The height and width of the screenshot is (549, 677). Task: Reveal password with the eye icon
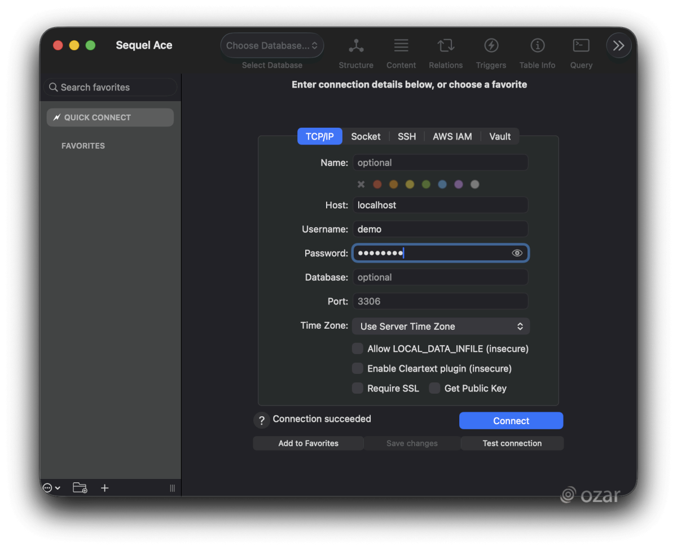tap(517, 253)
